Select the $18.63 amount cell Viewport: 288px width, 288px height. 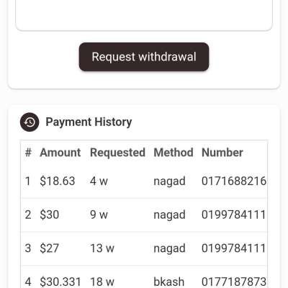click(58, 181)
